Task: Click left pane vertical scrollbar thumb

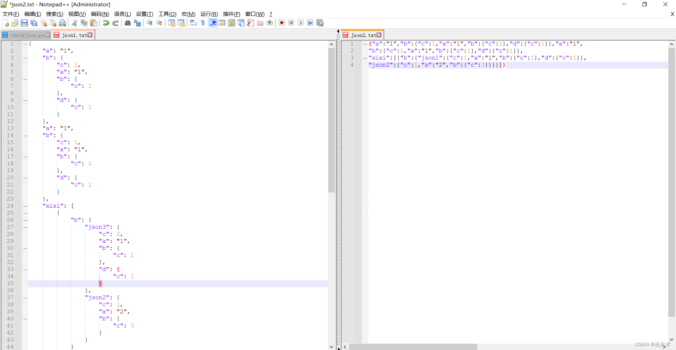Action: coord(331,120)
